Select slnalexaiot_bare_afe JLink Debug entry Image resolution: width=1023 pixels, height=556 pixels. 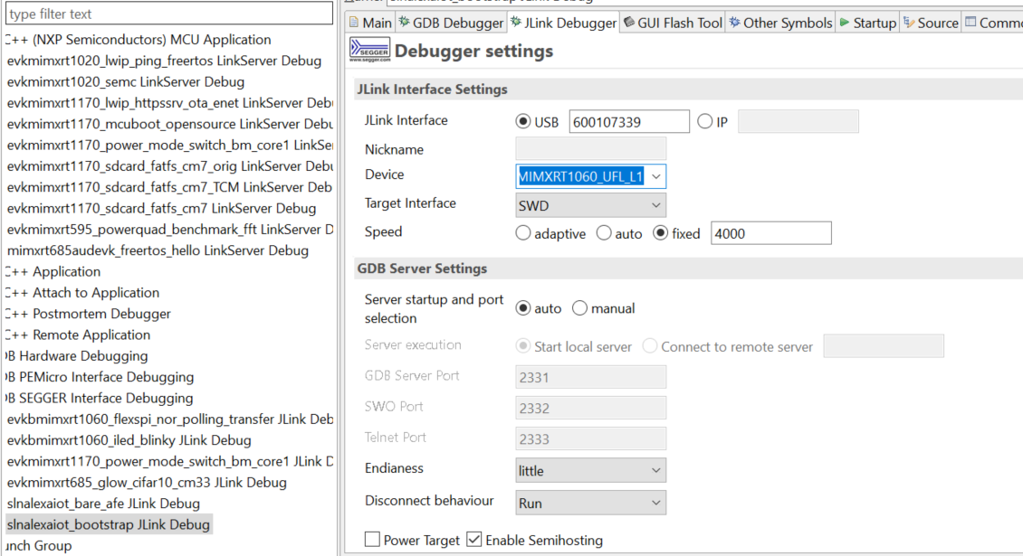[104, 504]
